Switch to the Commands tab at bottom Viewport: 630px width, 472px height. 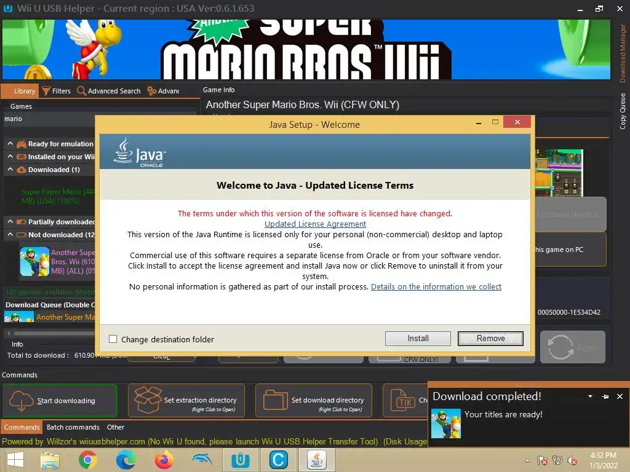tap(22, 427)
